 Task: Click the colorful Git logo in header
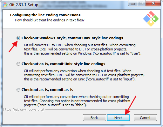click(x=151, y=19)
